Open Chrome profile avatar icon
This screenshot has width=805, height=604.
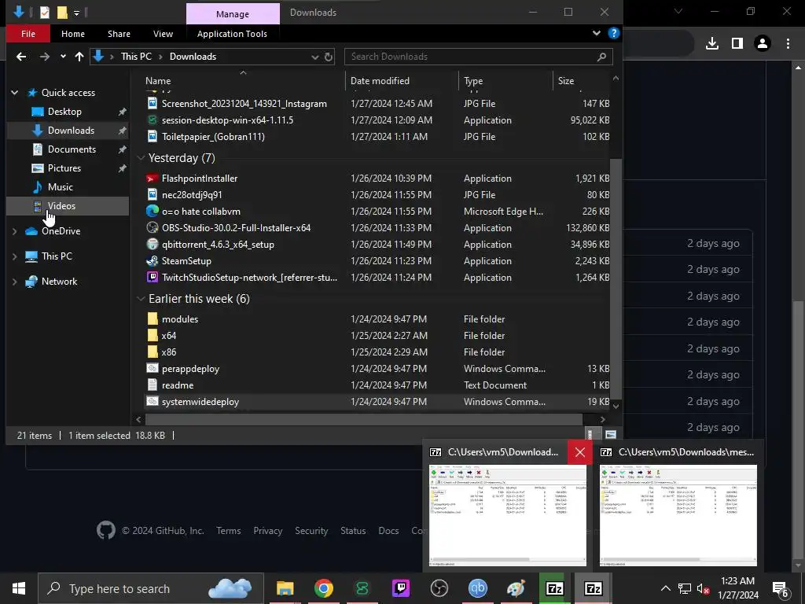(x=763, y=44)
